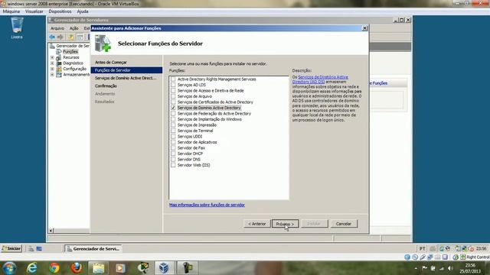Click the flag Action Center tray icon
The height and width of the screenshot is (275, 490).
click(424, 268)
